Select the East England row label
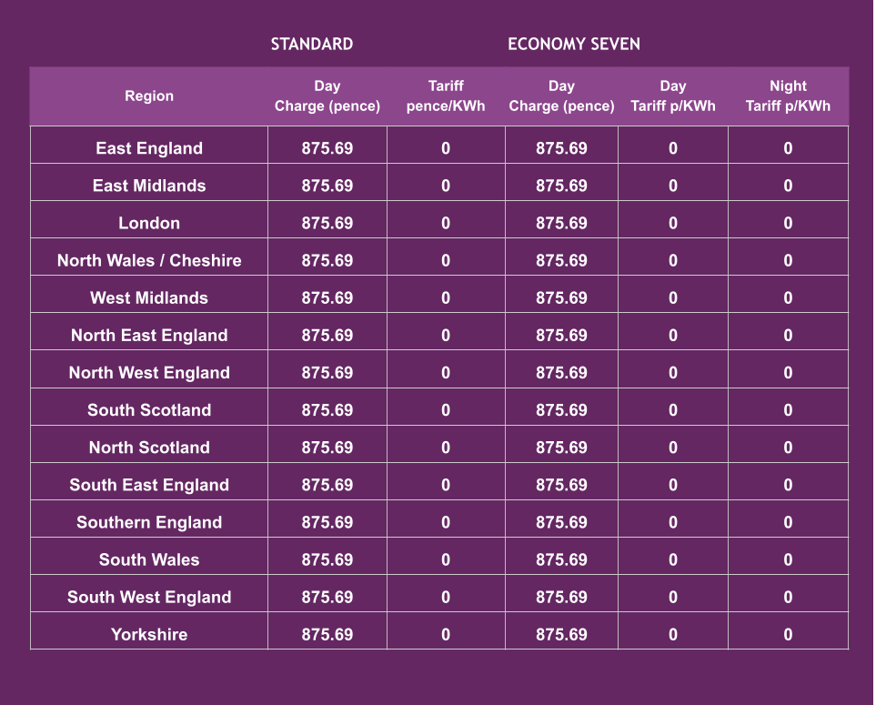Screen dimensions: 876x705 (x=149, y=148)
